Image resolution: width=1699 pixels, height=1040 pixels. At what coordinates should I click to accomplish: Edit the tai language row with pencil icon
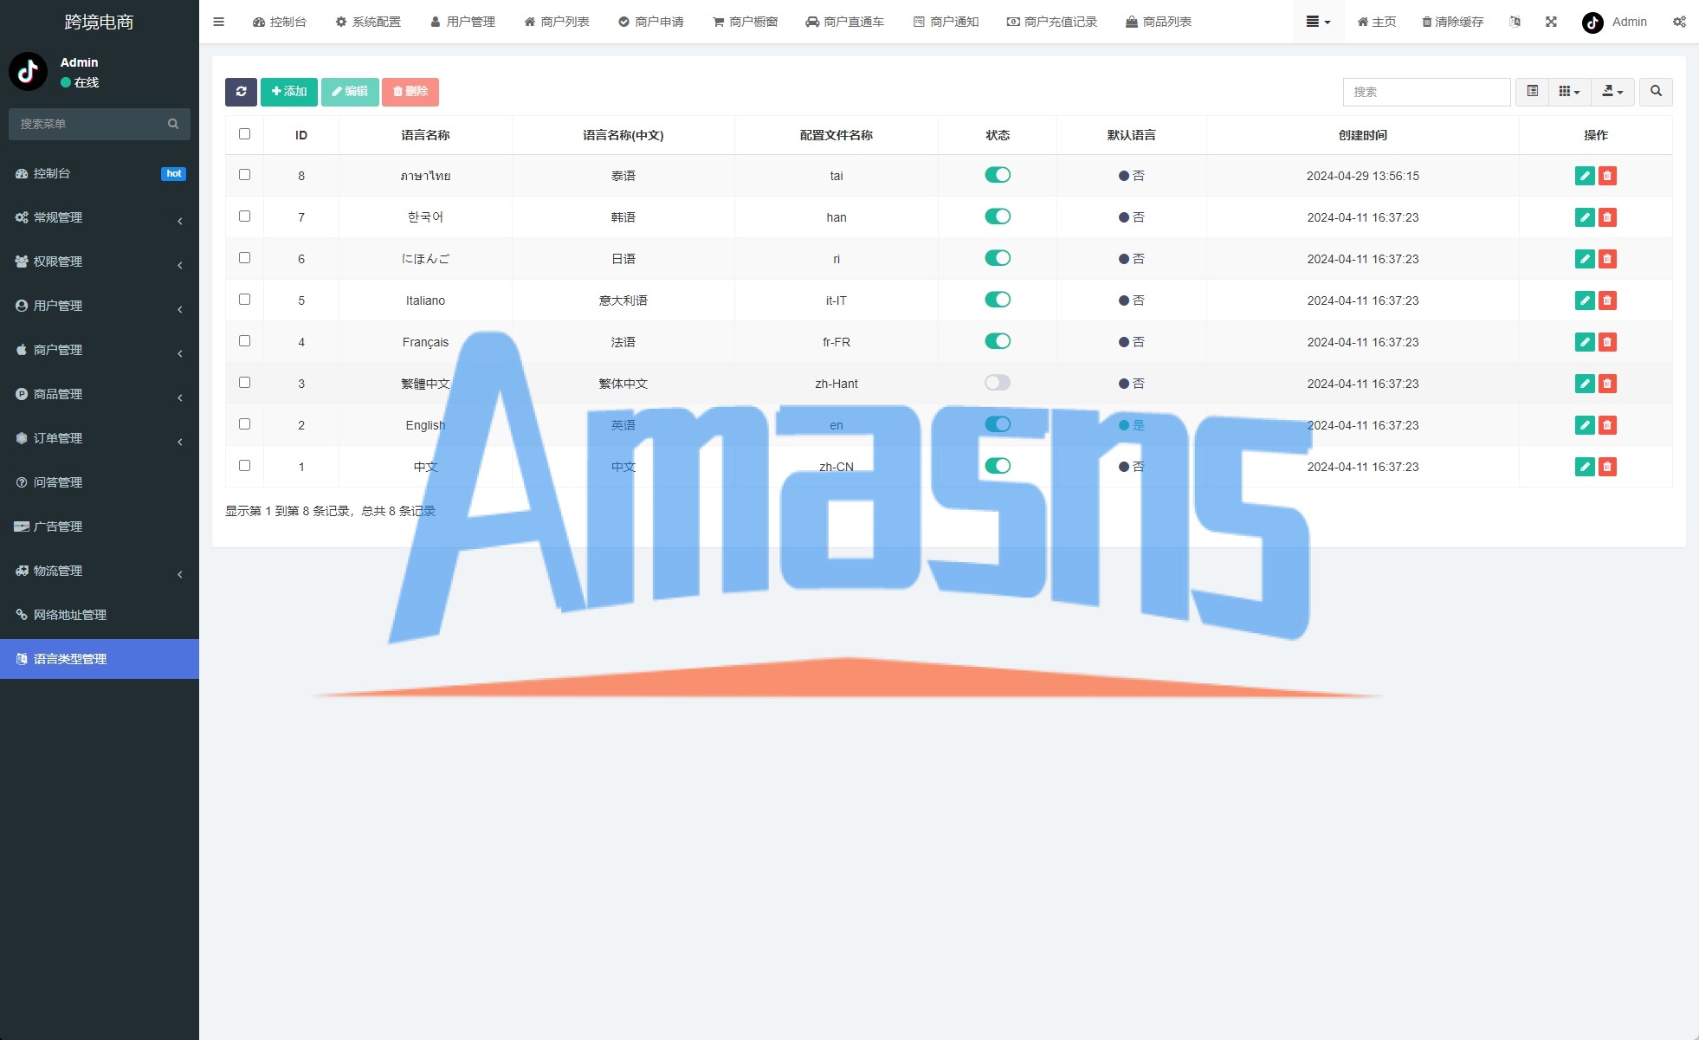1585,176
